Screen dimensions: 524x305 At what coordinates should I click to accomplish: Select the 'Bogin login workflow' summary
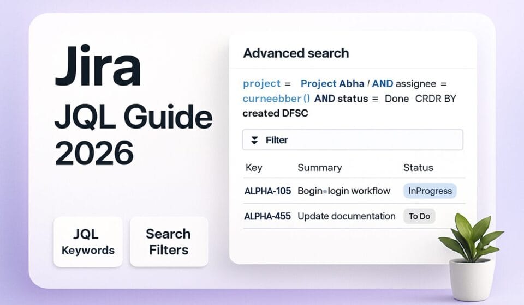(x=344, y=191)
